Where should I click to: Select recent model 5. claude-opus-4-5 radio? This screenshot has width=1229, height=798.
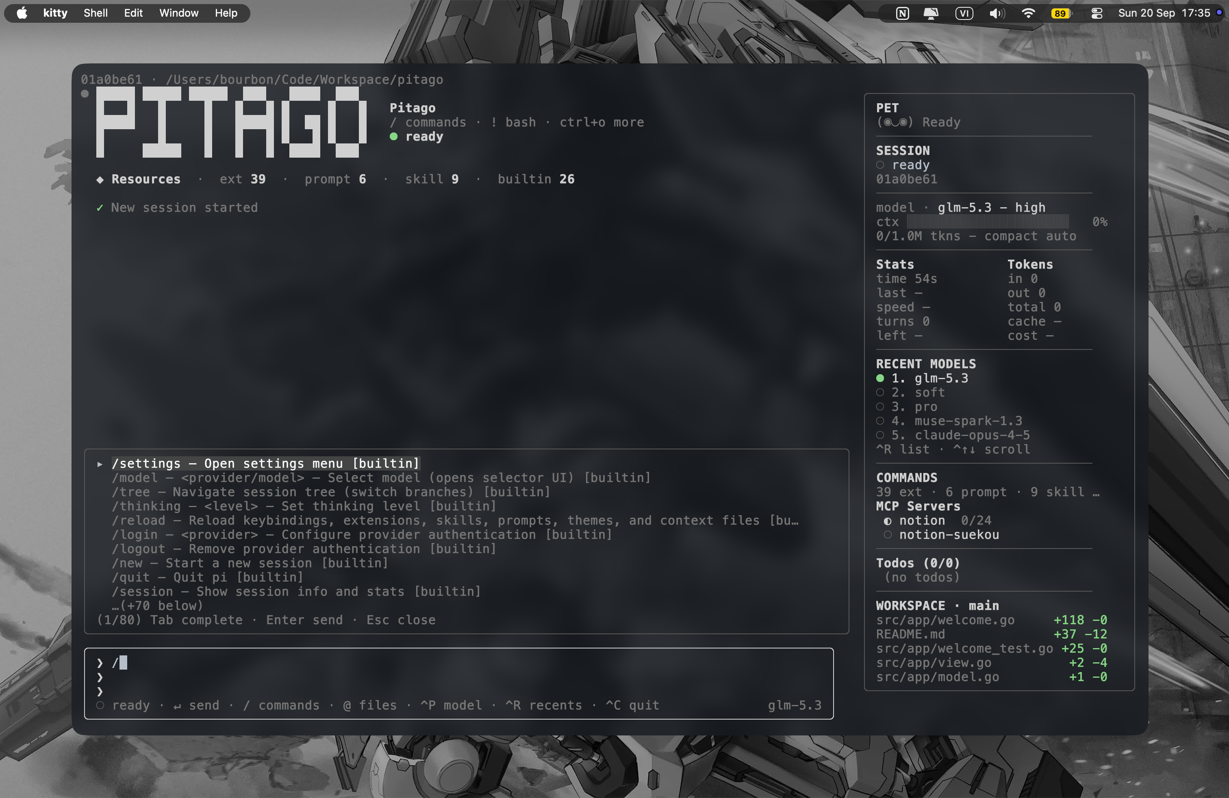(880, 435)
